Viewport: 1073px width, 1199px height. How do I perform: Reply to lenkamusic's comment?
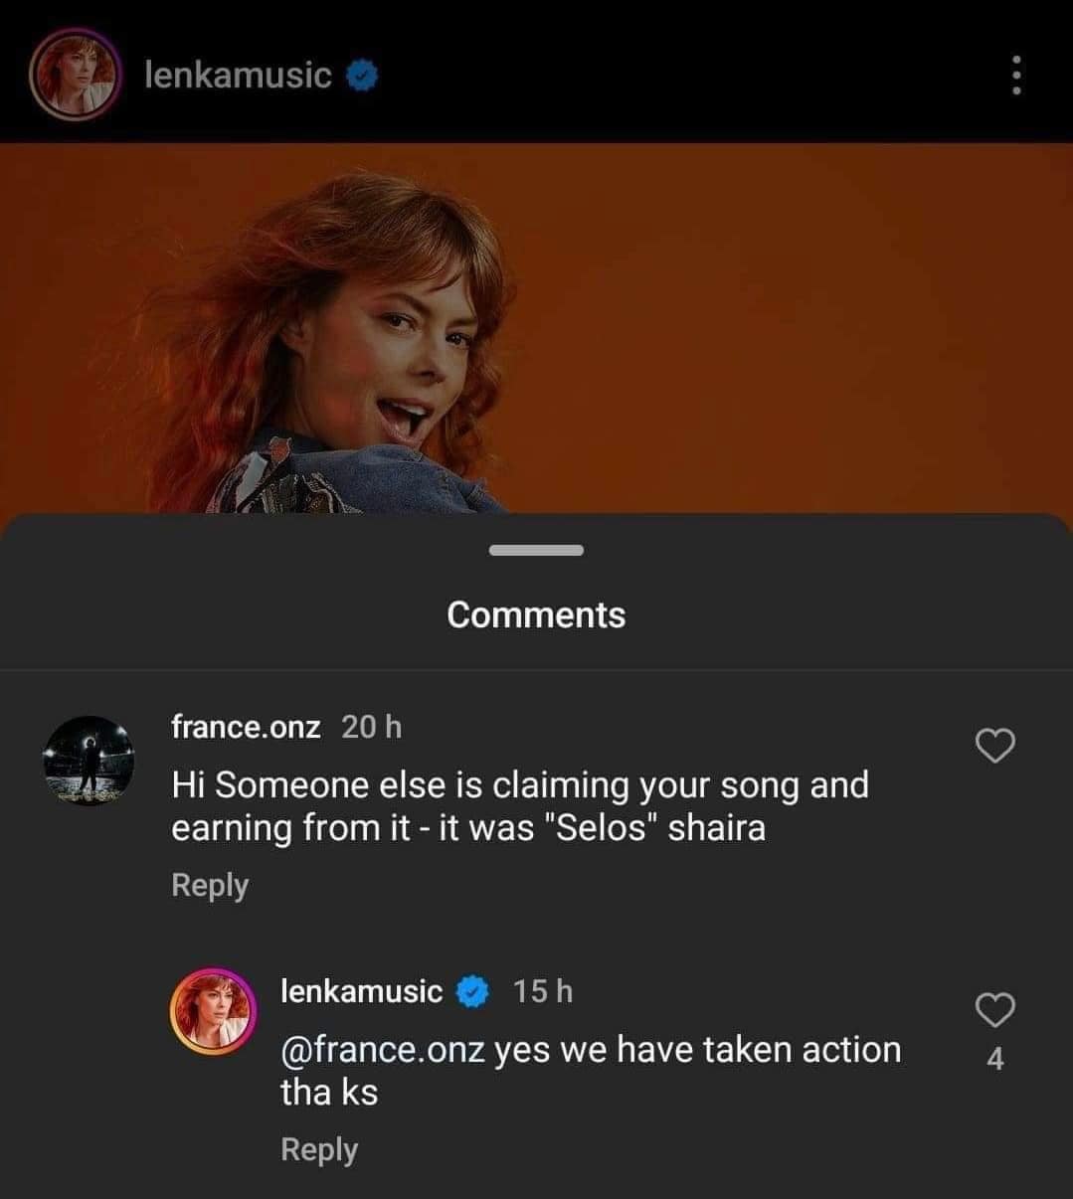click(x=319, y=1149)
